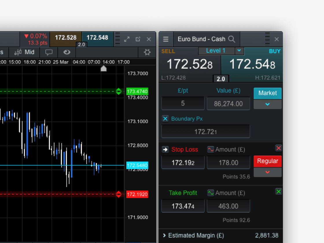
Task: Toggle trailing mode next to Stop Loss Amount
Action: pyautogui.click(x=210, y=149)
